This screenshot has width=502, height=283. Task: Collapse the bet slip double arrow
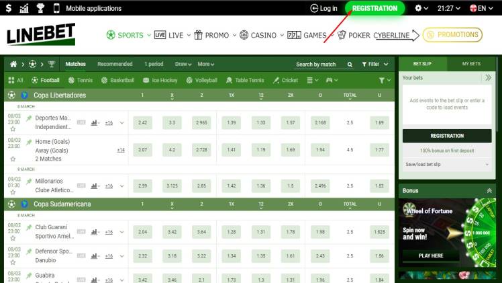(488, 77)
